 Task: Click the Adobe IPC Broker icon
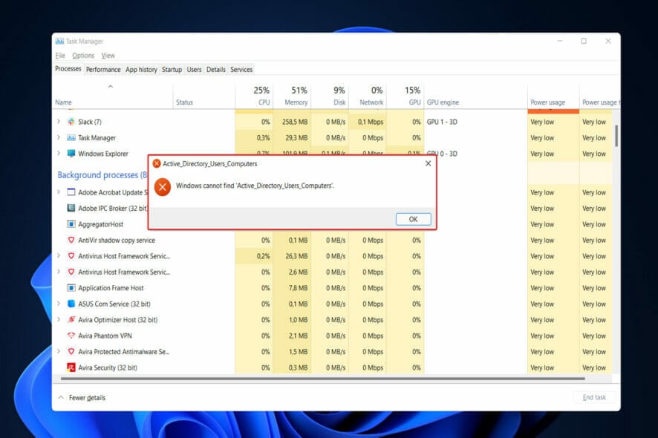[x=71, y=208]
